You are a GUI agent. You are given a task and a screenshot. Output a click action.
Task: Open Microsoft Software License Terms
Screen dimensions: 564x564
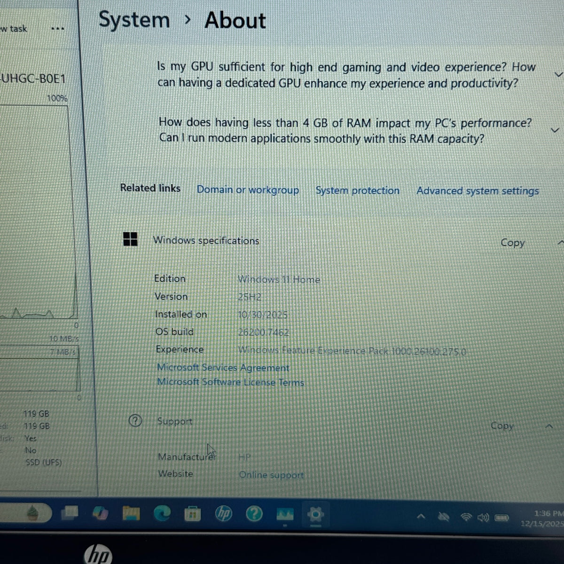coord(230,382)
